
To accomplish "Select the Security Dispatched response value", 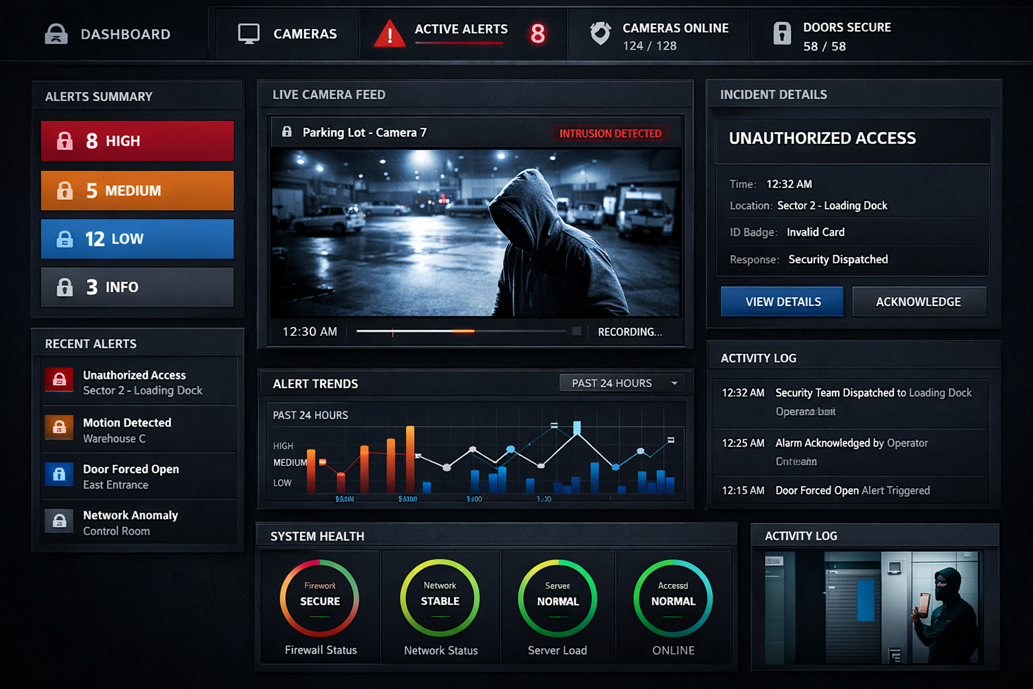I will point(838,259).
